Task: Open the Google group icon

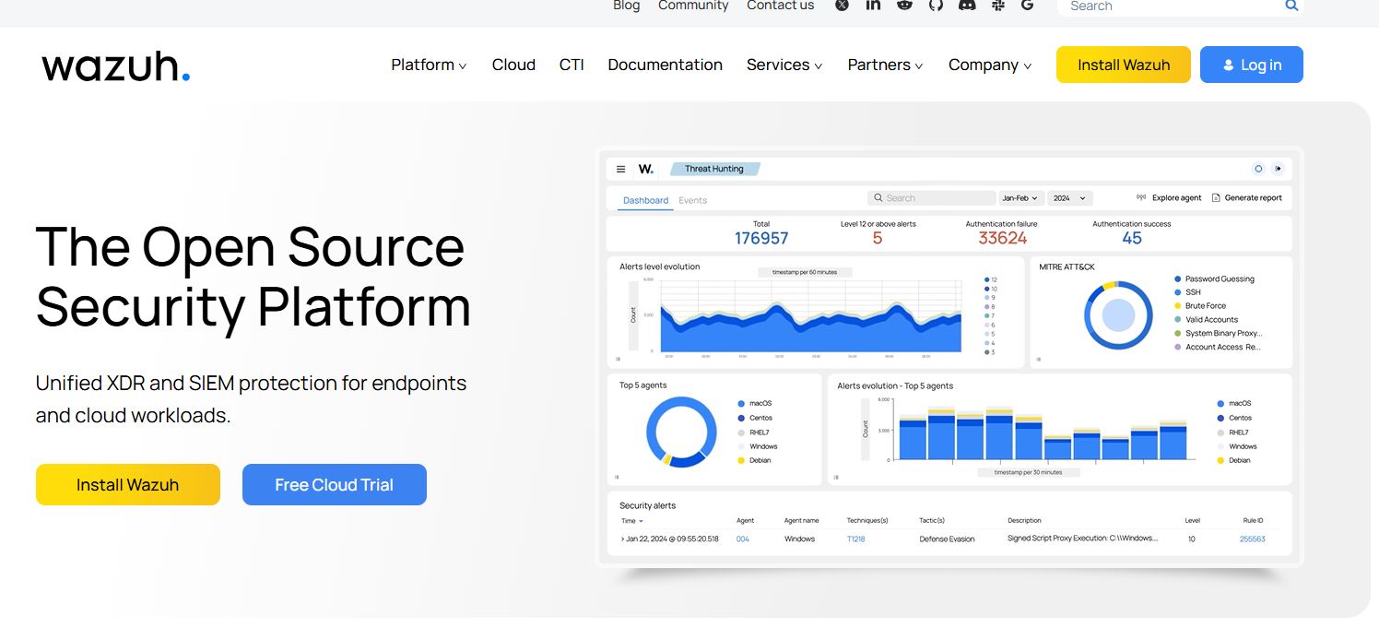Action: coord(1027,5)
